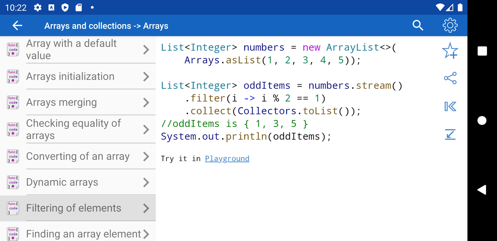
Task: Click code icon beside Arrays merging
Action: [13, 102]
